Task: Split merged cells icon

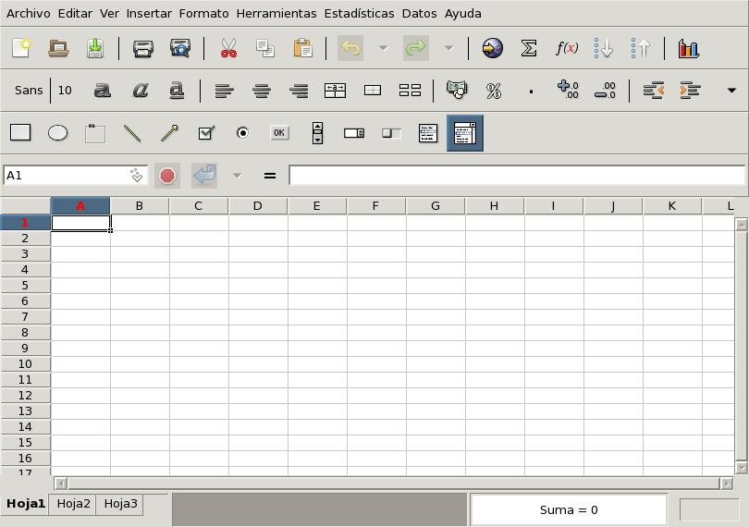Action: [x=410, y=91]
